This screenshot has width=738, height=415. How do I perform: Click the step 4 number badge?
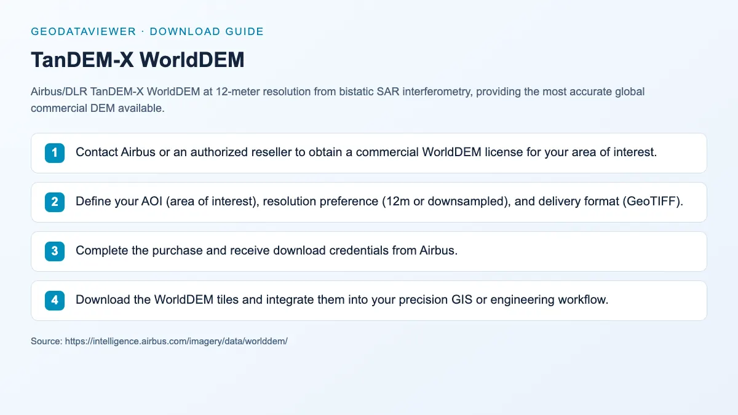(55, 300)
